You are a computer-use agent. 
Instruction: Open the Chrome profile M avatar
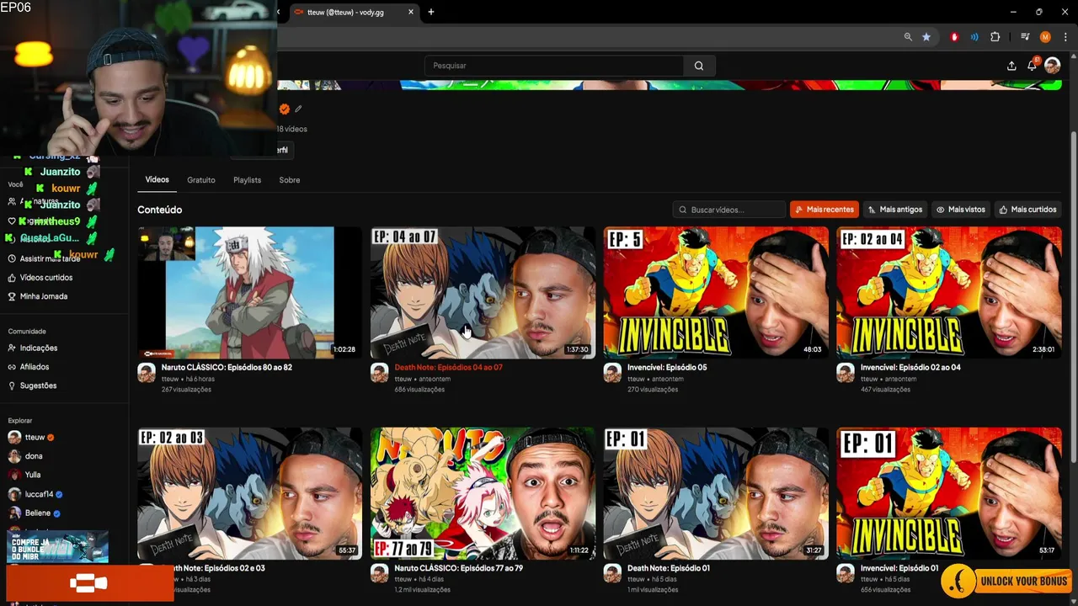click(x=1045, y=37)
